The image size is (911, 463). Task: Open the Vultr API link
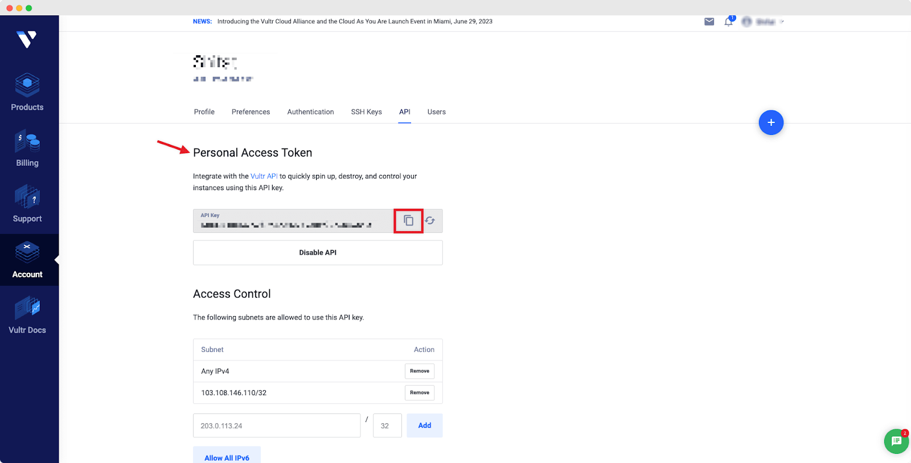pyautogui.click(x=264, y=176)
